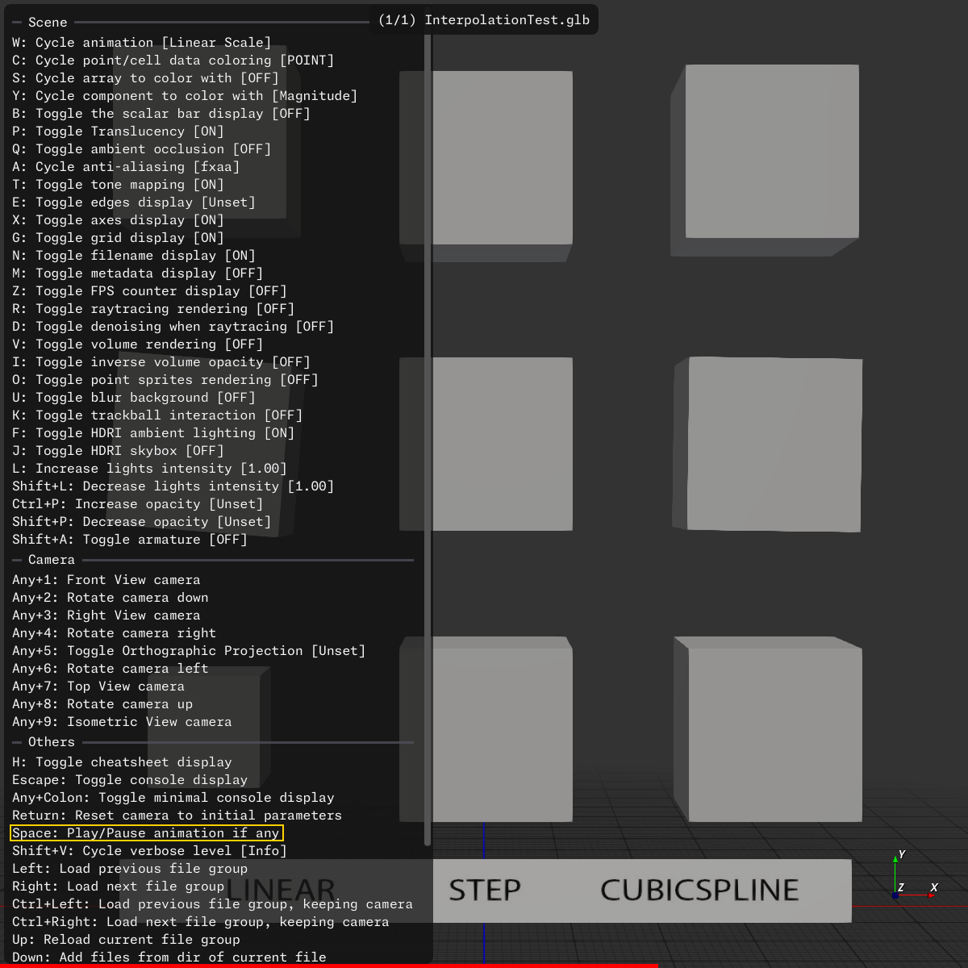968x968 pixels.
Task: Click Reset camera to initial parameters
Action: click(177, 816)
